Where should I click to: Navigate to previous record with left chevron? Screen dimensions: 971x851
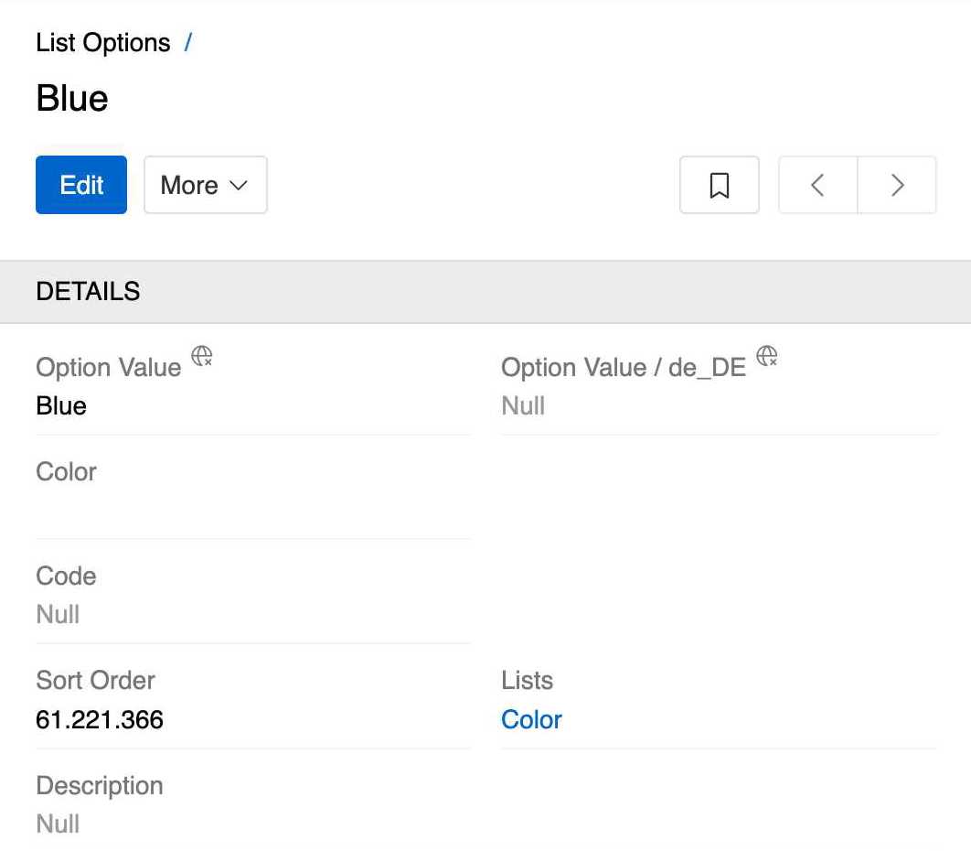pyautogui.click(x=816, y=185)
